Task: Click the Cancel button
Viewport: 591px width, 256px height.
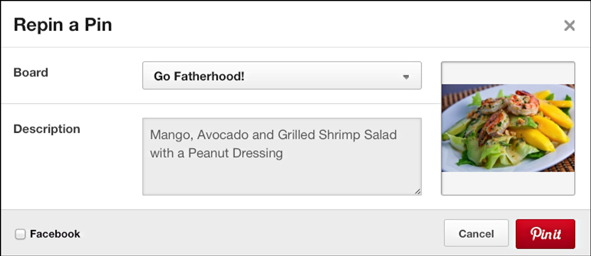Action: (x=476, y=234)
